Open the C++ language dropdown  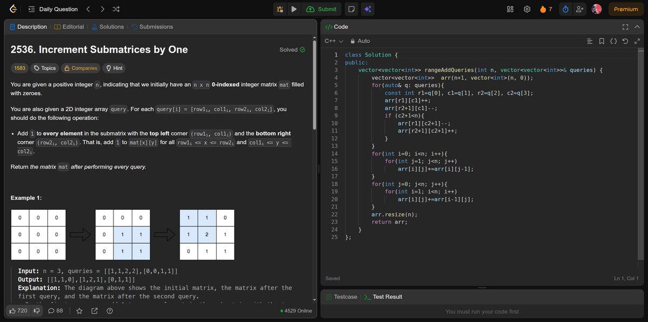pos(333,40)
